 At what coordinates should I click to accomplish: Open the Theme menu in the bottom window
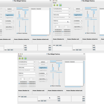(20, 56)
